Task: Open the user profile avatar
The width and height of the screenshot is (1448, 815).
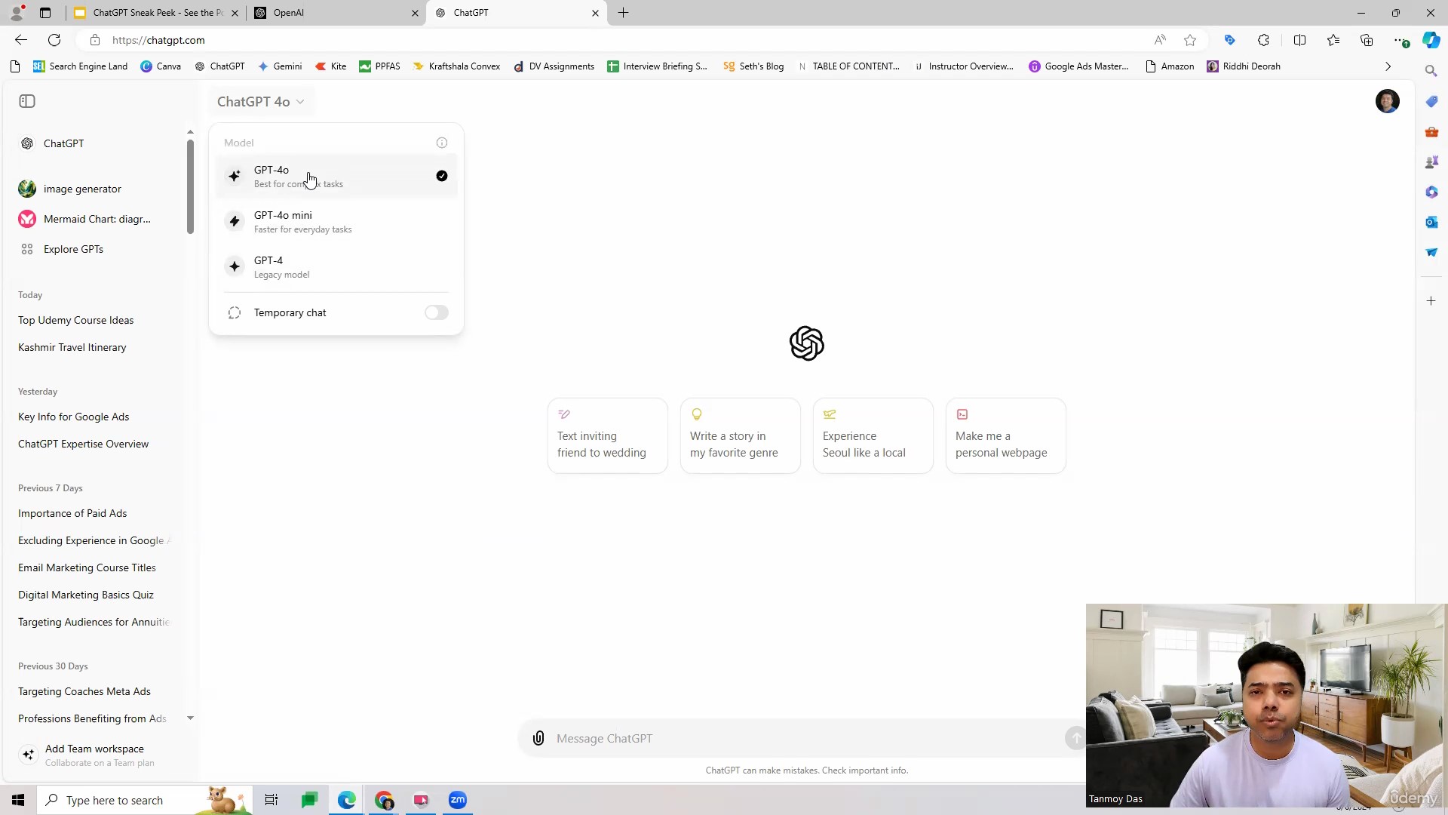Action: click(1387, 101)
